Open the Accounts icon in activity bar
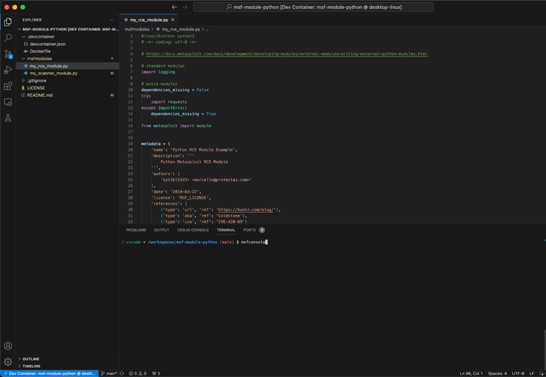Image resolution: width=546 pixels, height=377 pixels. tap(8, 346)
